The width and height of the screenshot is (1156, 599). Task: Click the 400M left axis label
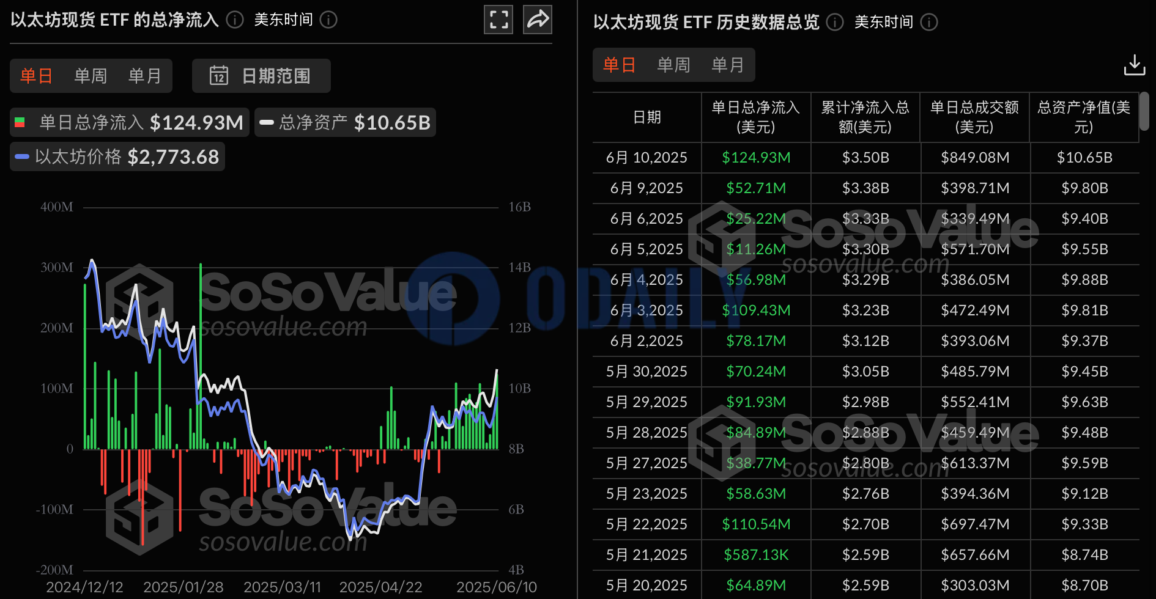tap(56, 207)
